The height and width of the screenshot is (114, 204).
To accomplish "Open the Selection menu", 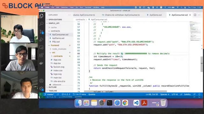I will tap(64, 8).
